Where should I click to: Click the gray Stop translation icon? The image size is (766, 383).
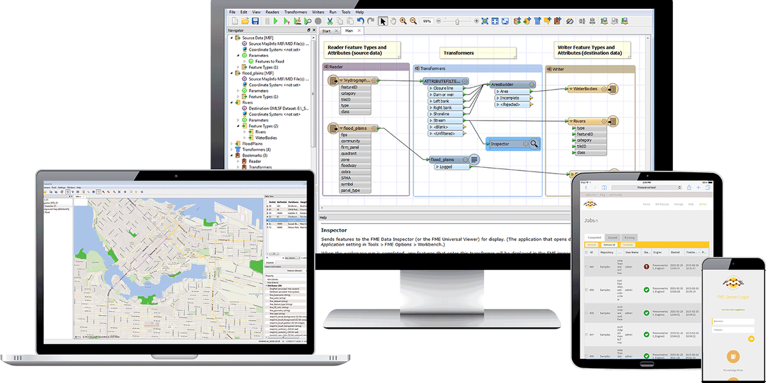(x=318, y=21)
